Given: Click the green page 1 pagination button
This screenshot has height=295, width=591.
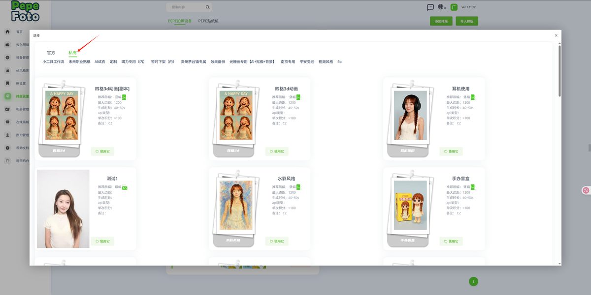Looking at the screenshot, I should pos(473,282).
